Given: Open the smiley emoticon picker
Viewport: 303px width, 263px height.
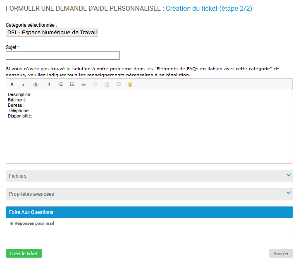Looking at the screenshot, I should tap(130, 85).
